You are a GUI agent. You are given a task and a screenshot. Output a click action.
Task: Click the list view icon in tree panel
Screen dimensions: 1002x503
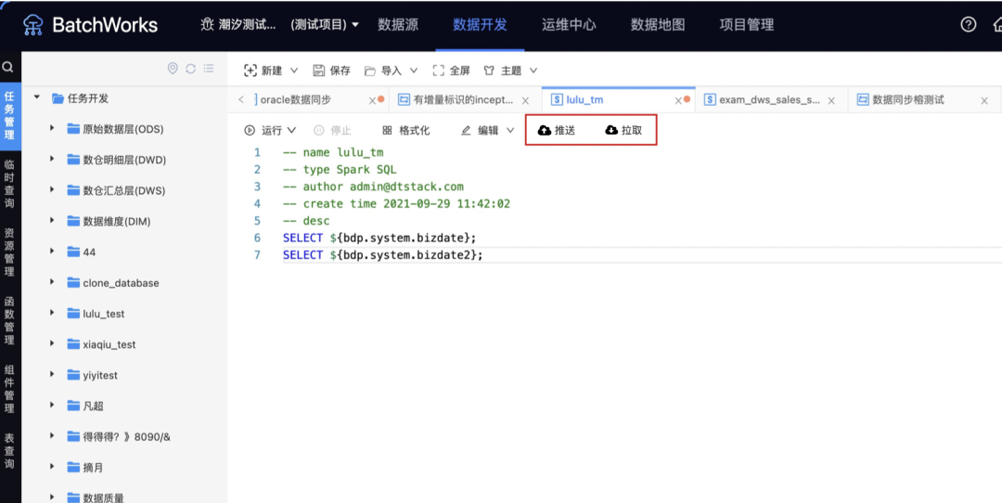tap(209, 69)
